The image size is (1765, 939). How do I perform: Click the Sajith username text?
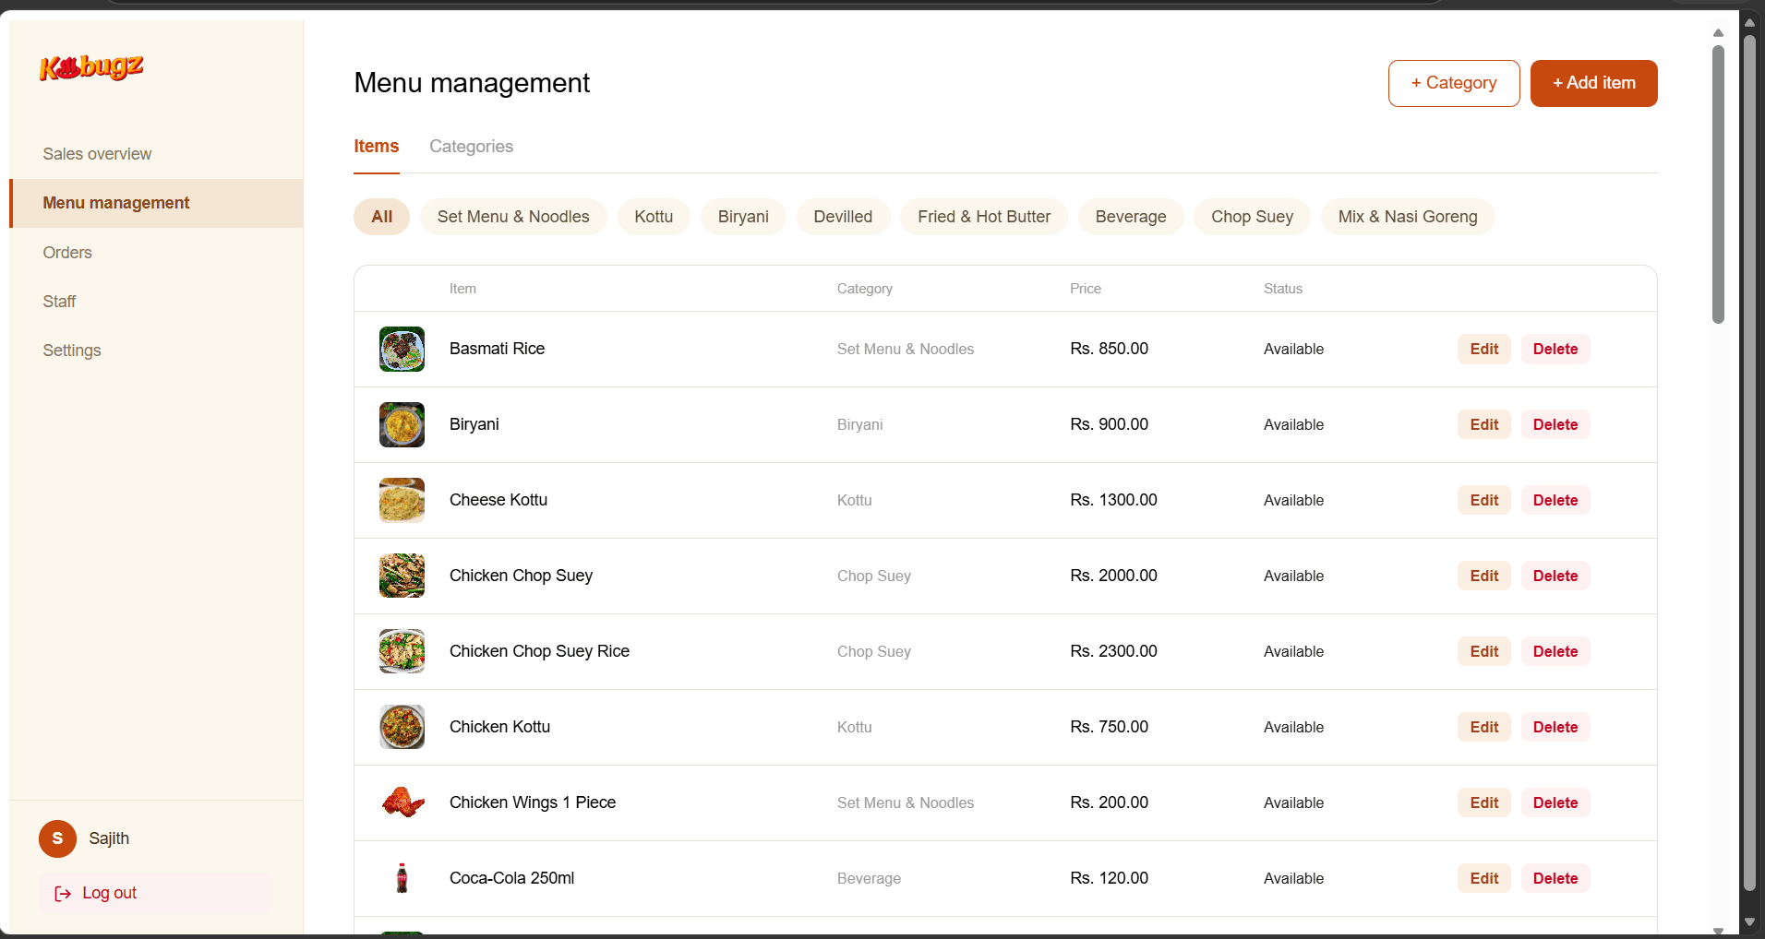click(109, 838)
